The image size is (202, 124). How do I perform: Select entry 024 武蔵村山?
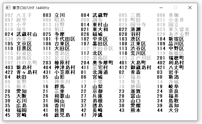pos(21,34)
